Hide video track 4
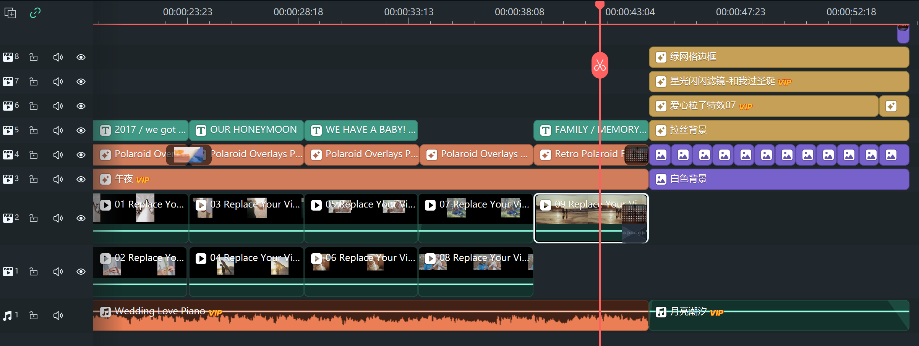This screenshot has width=919, height=346. coord(81,155)
